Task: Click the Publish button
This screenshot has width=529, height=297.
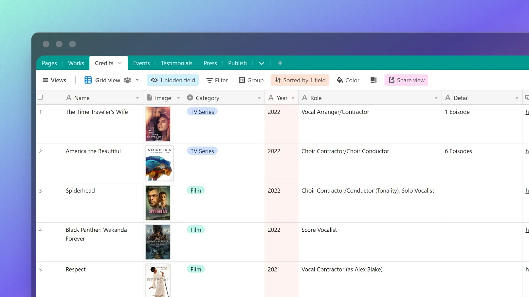Action: pos(237,63)
